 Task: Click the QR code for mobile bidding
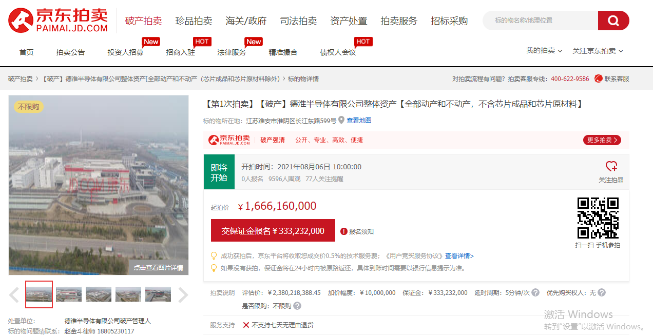click(598, 218)
